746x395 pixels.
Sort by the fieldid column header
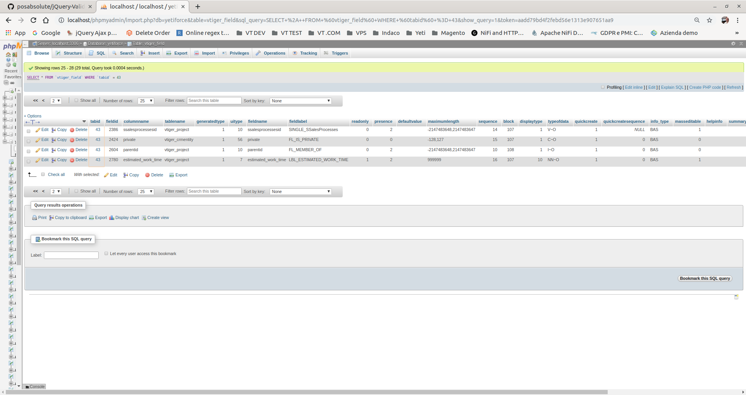pos(112,121)
